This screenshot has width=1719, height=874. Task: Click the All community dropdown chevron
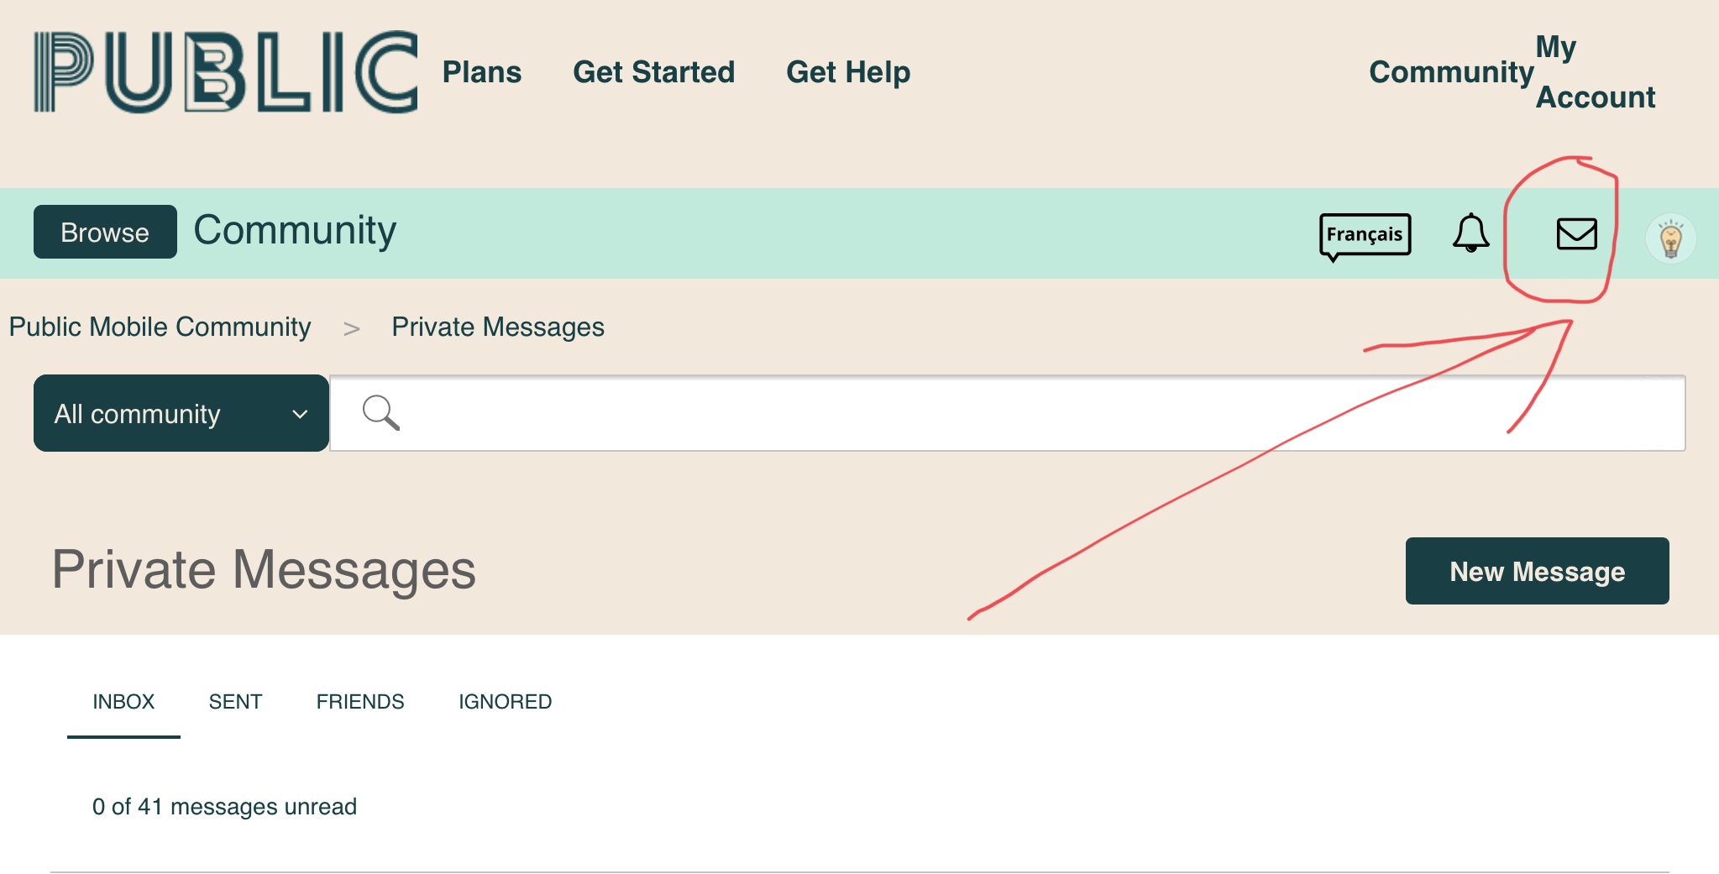pyautogui.click(x=300, y=414)
